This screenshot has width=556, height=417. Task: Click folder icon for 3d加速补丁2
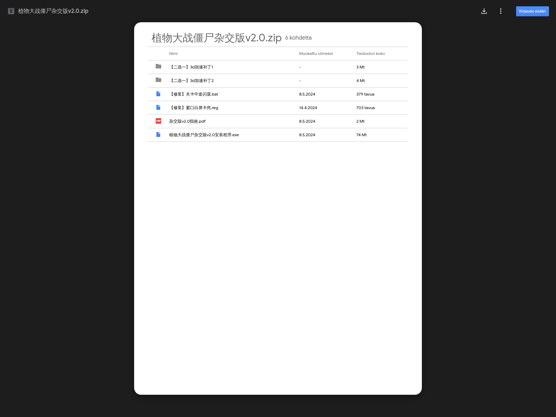[158, 80]
